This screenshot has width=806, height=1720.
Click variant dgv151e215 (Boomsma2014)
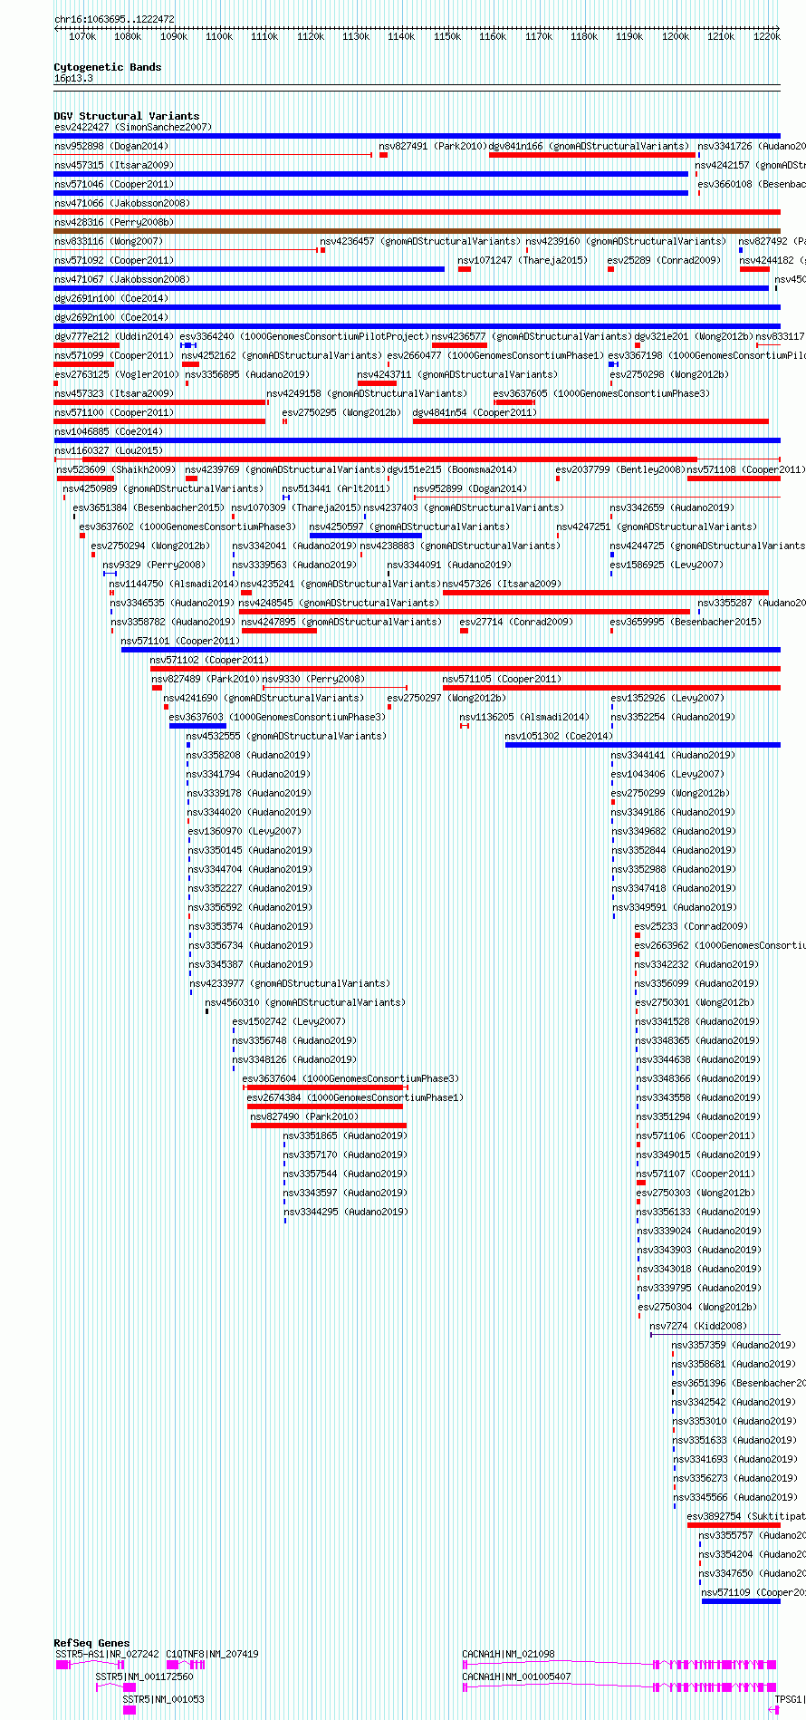453,469
